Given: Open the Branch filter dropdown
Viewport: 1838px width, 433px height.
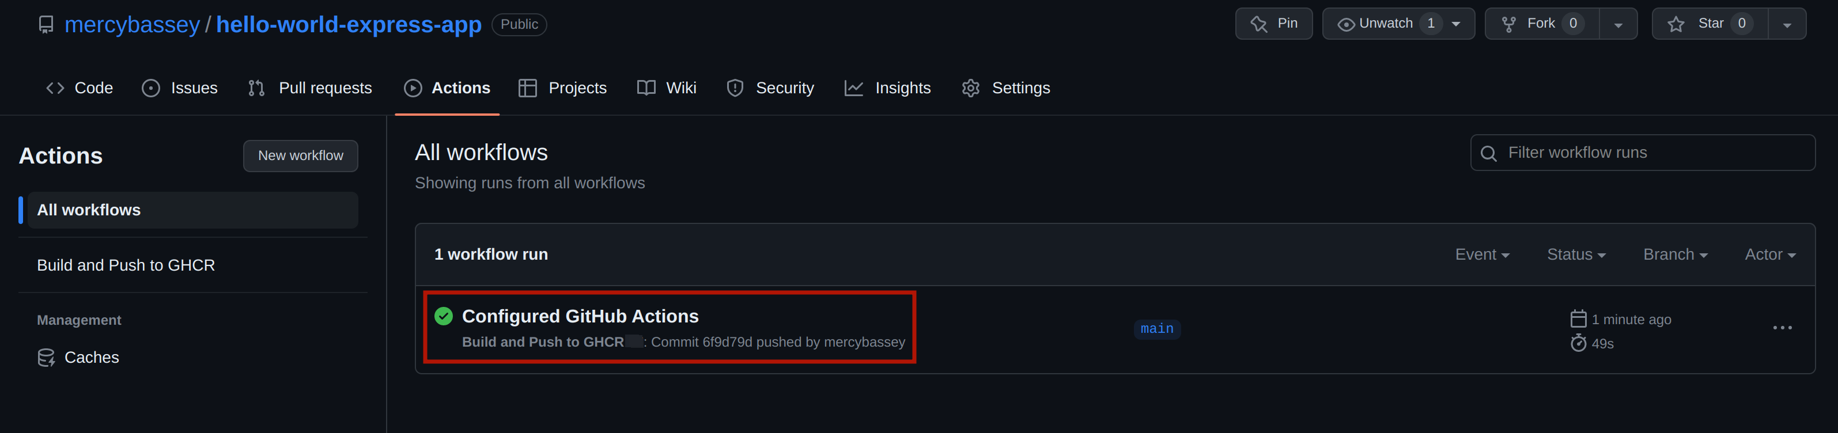Looking at the screenshot, I should tap(1674, 255).
